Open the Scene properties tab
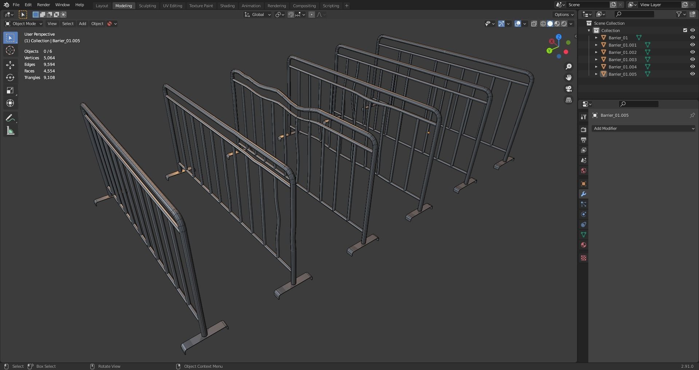The width and height of the screenshot is (699, 370). coord(584,160)
